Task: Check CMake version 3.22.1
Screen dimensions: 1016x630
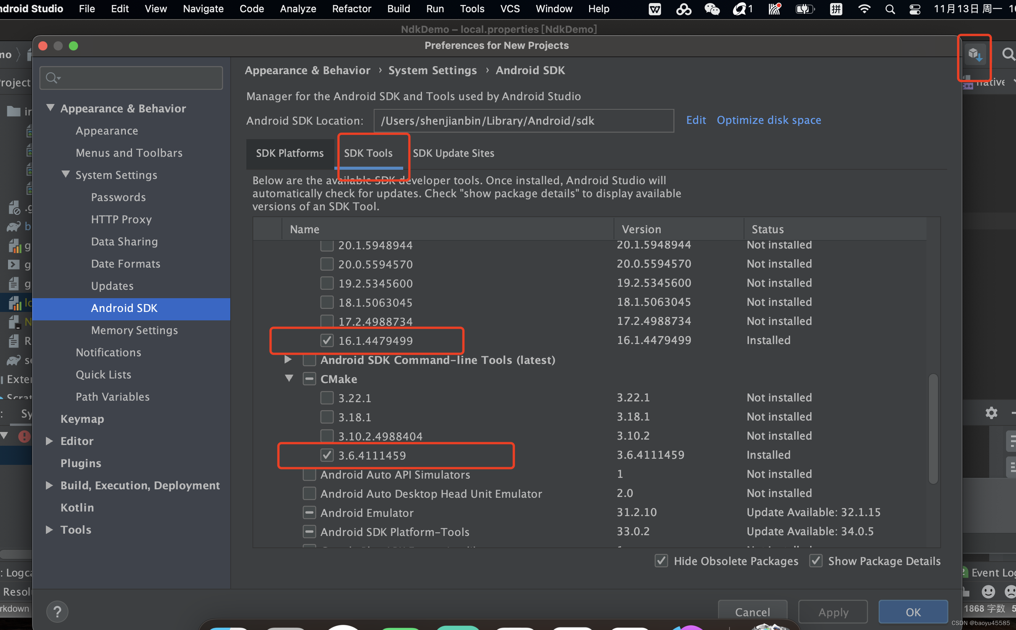Action: coord(327,398)
